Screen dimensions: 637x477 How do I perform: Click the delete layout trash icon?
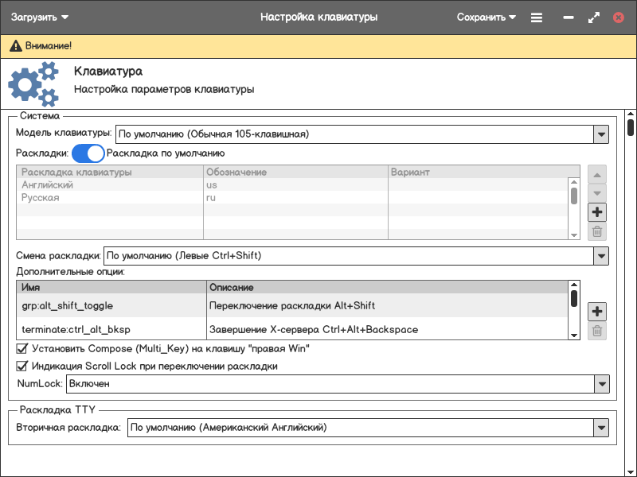(x=597, y=232)
